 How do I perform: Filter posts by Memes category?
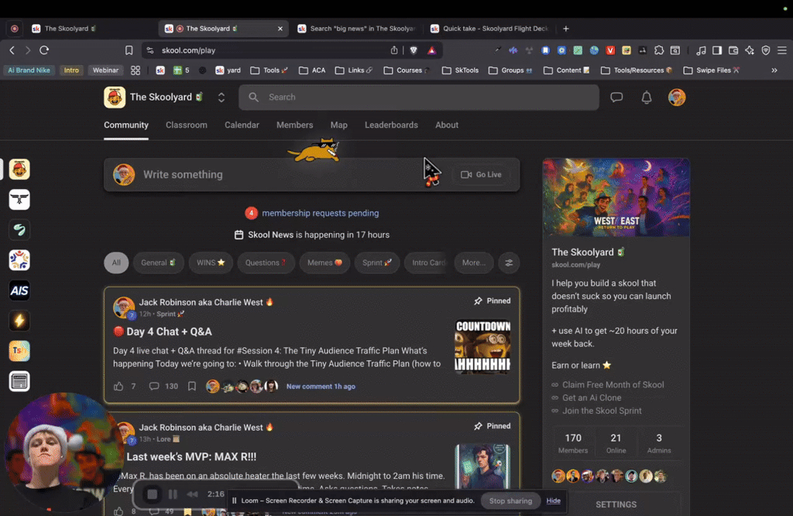pos(324,263)
